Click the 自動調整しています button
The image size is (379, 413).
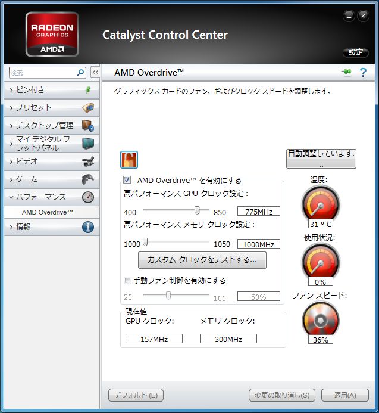tap(321, 159)
